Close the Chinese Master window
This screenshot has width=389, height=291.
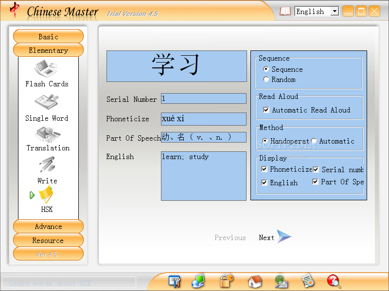tap(374, 11)
